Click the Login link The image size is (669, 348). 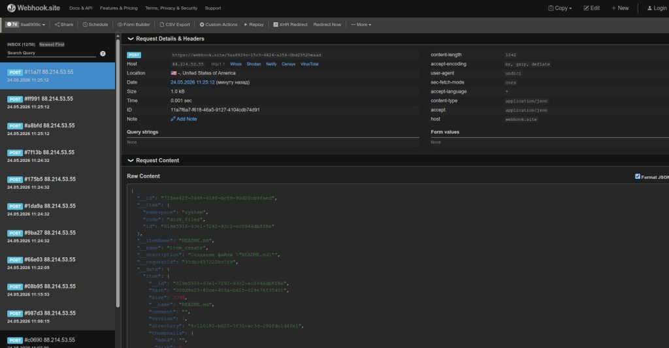click(657, 8)
